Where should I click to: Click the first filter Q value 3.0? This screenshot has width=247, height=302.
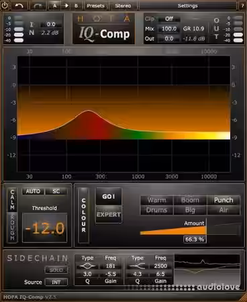coord(87,274)
